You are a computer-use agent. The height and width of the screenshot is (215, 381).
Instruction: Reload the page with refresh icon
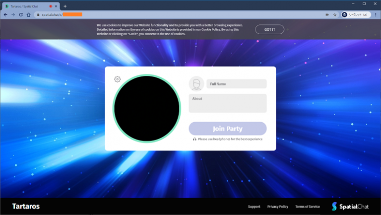coord(21,15)
